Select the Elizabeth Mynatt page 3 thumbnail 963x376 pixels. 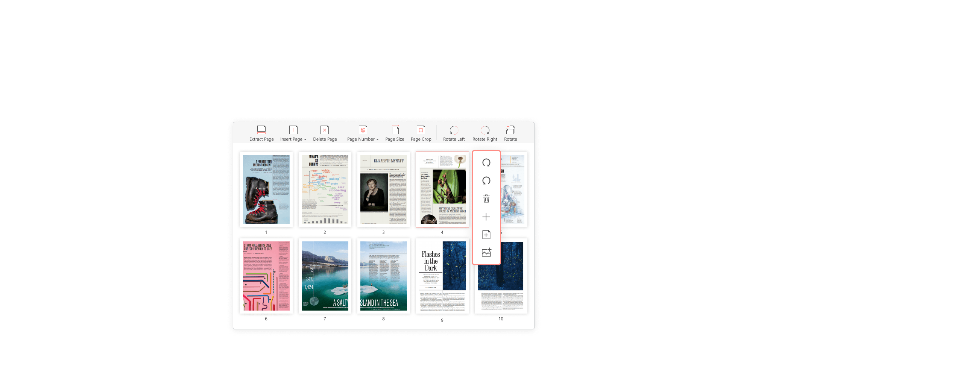[x=383, y=190]
